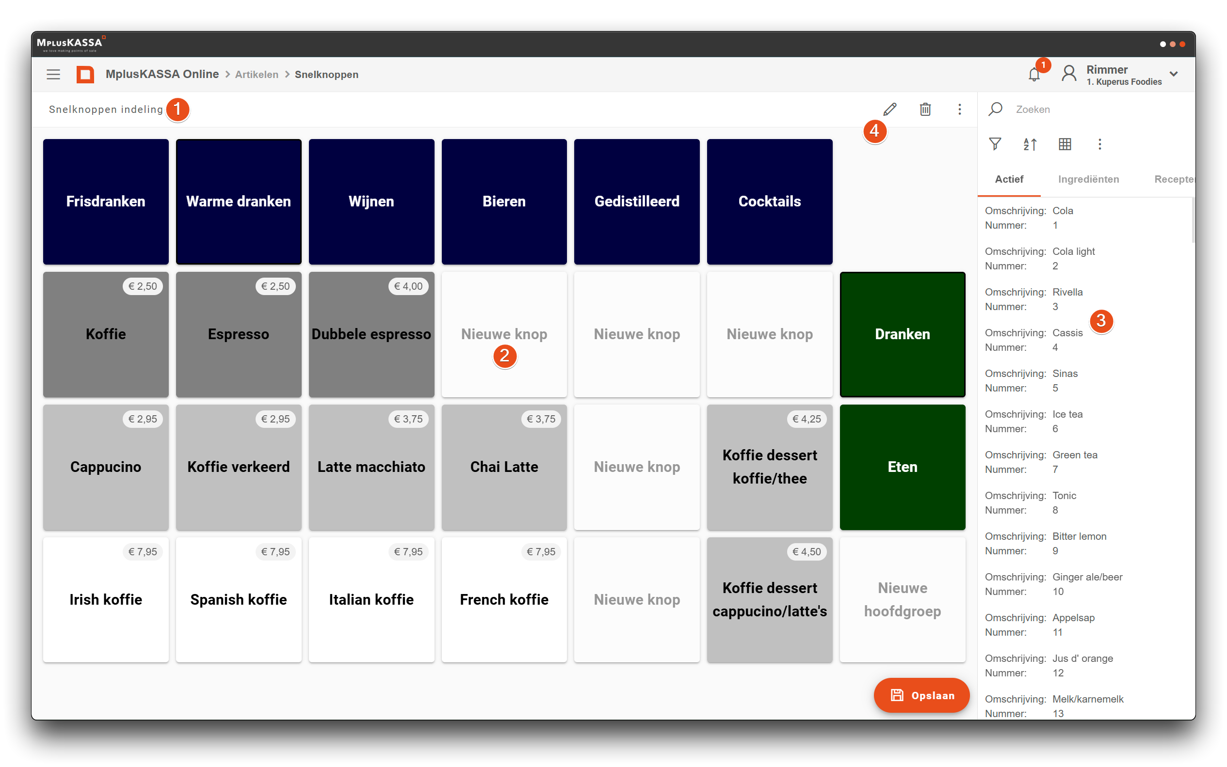
Task: Switch to table grid view icon
Action: pyautogui.click(x=1065, y=144)
